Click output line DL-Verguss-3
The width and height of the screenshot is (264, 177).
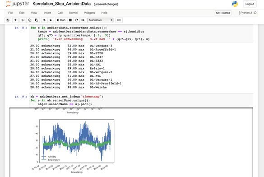click(x=71, y=46)
